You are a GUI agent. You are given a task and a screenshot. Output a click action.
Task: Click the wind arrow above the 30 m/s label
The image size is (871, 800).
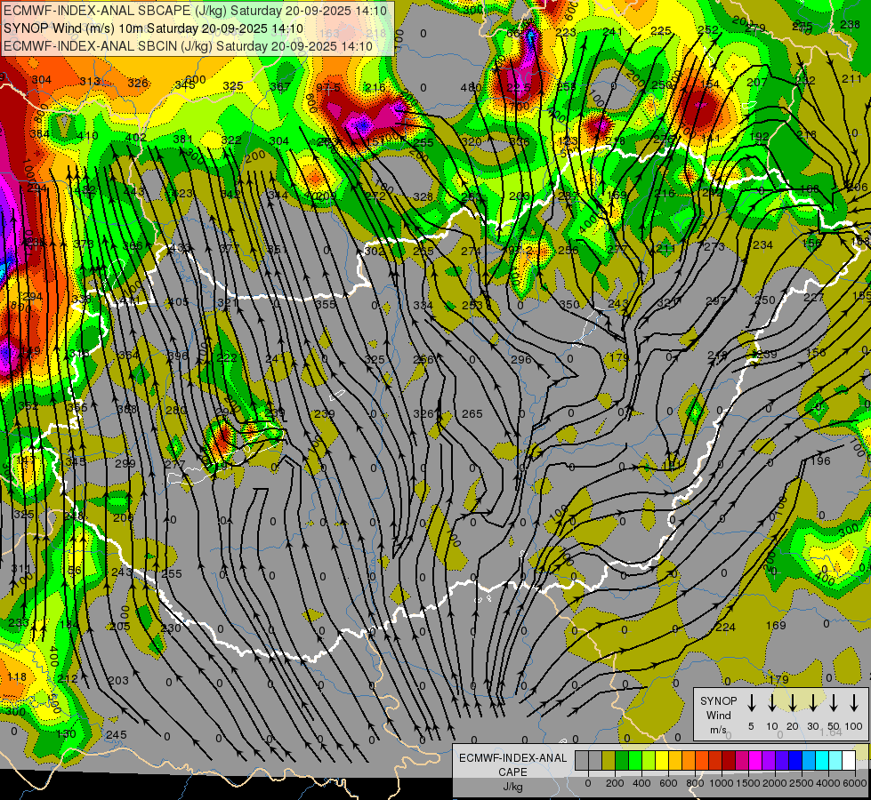[812, 703]
